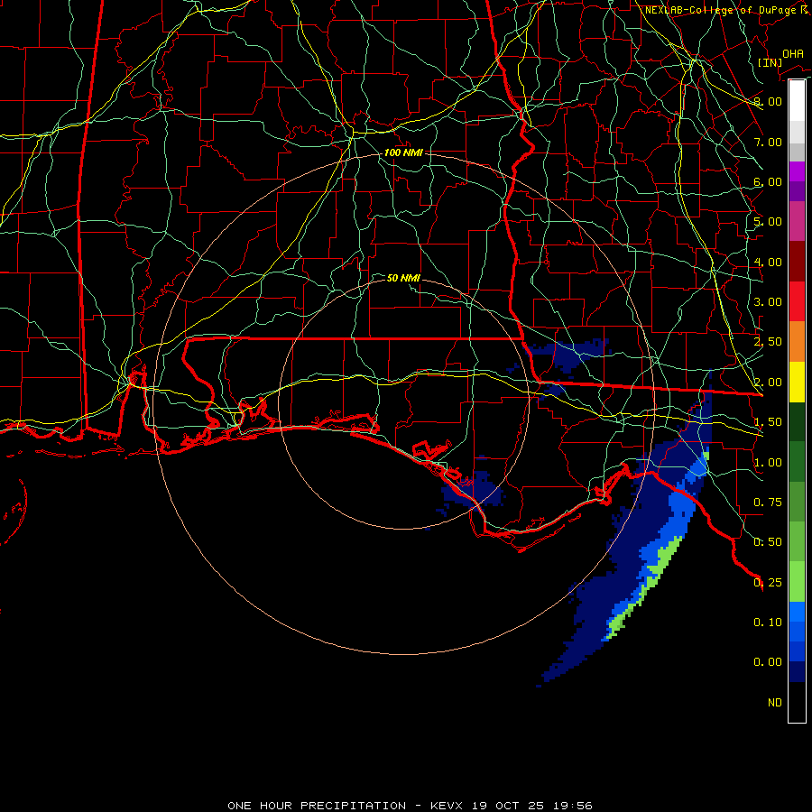This screenshot has height=812, width=812.
Task: Click the 1.00 scale label
Action: [x=768, y=463]
